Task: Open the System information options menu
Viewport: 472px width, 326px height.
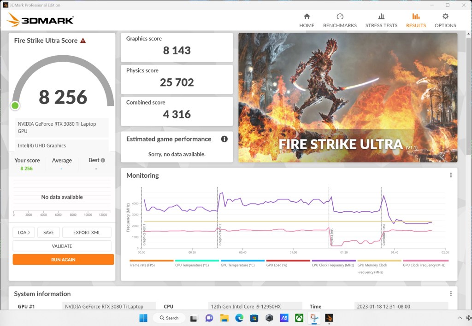Action: pos(450,293)
